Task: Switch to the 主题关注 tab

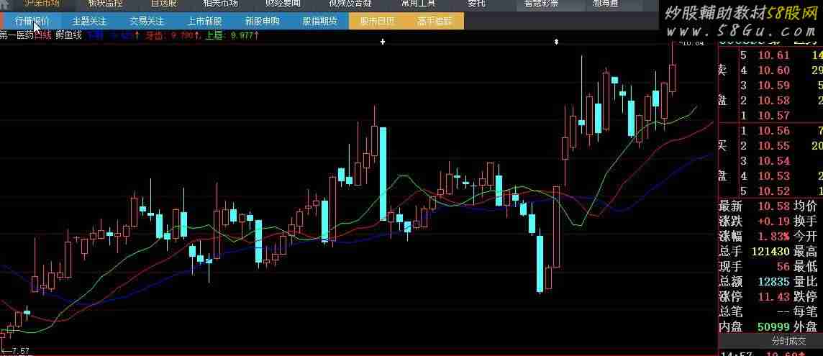Action: coord(89,22)
